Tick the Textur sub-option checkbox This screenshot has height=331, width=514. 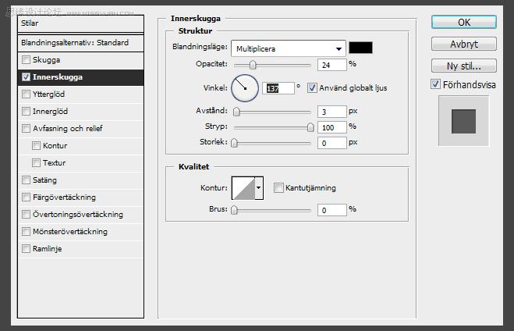click(36, 162)
